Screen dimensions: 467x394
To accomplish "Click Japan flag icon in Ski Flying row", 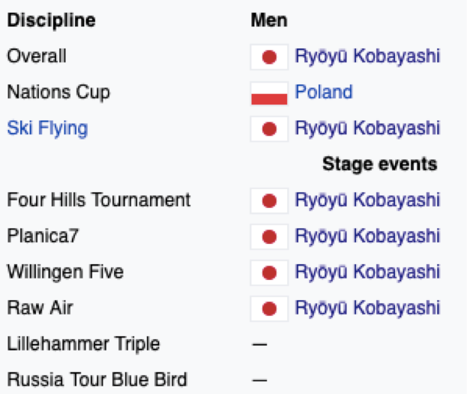I will coord(269,129).
